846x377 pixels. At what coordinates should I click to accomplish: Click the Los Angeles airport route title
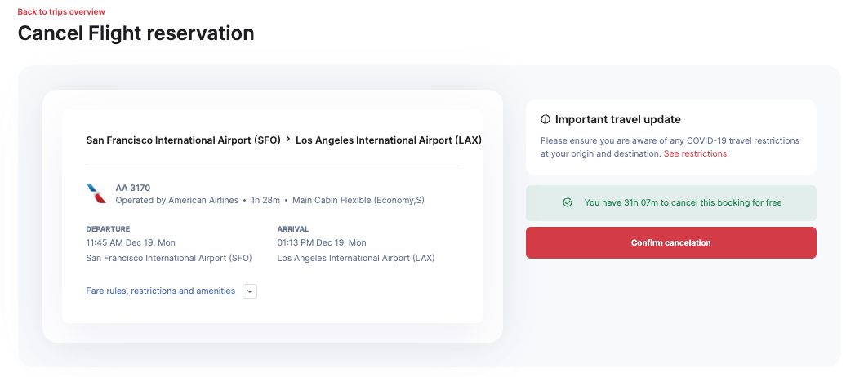[x=388, y=140]
